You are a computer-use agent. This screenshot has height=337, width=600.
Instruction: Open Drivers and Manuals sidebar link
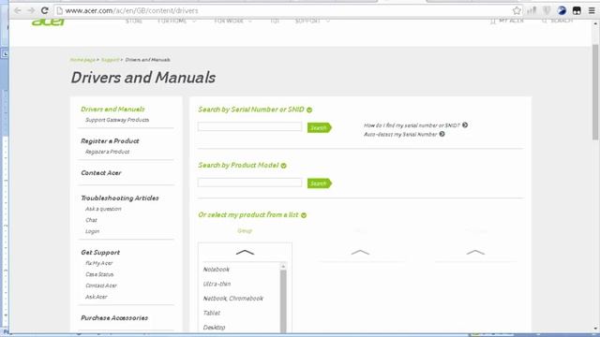click(112, 110)
